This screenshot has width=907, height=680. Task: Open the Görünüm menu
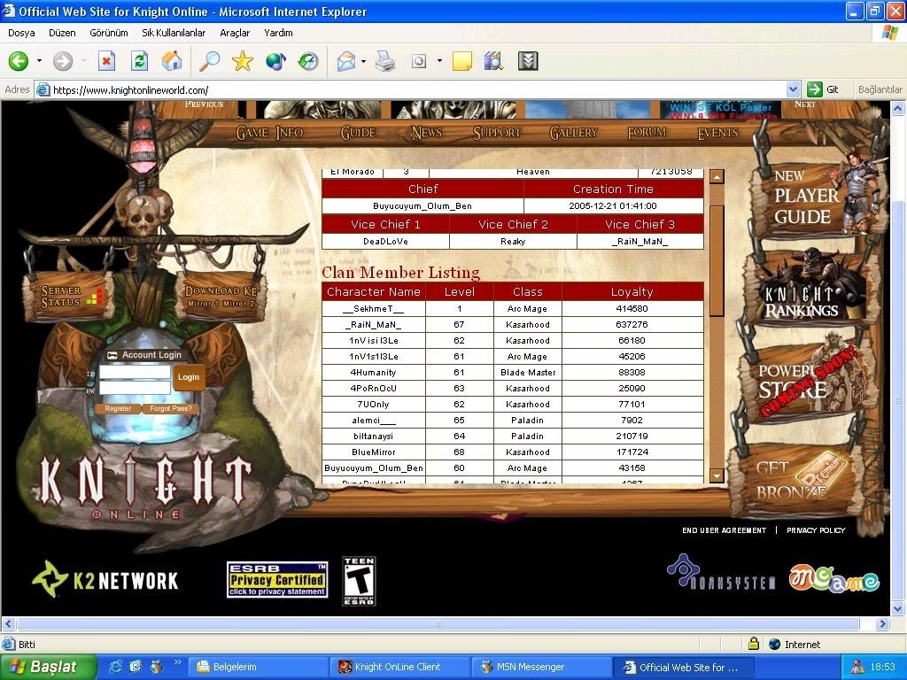coord(109,33)
